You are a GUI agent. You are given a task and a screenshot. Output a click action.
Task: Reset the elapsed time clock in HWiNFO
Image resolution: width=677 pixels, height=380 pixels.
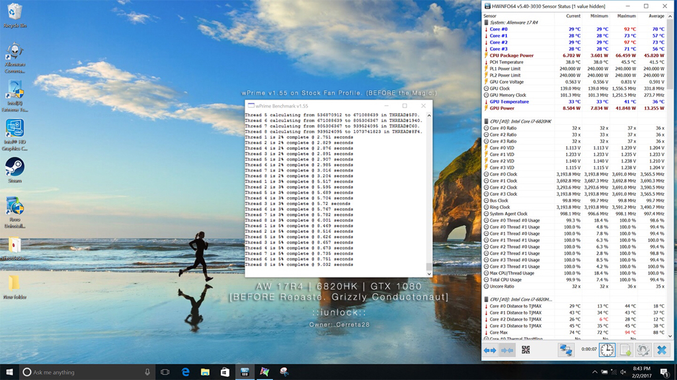click(x=607, y=350)
